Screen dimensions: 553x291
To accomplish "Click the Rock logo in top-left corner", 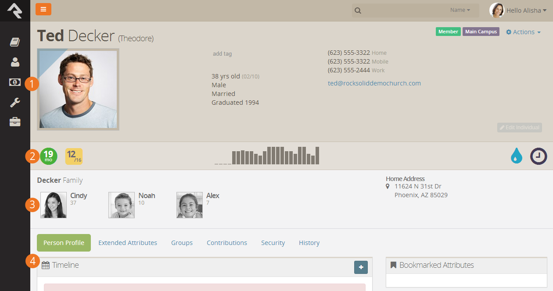I will point(15,11).
